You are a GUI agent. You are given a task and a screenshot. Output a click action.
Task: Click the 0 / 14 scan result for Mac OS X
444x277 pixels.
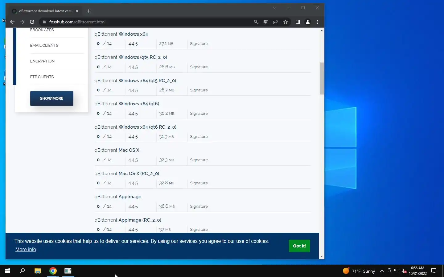[104, 160]
